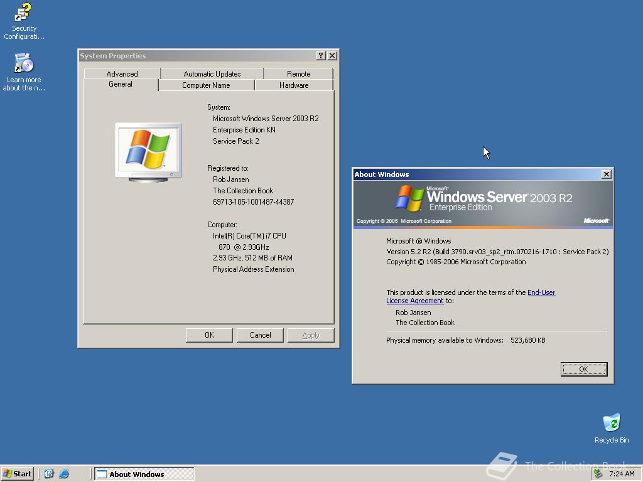
Task: Click the 'Version 5.2 R2 (Build 3790...' line
Action: (497, 252)
